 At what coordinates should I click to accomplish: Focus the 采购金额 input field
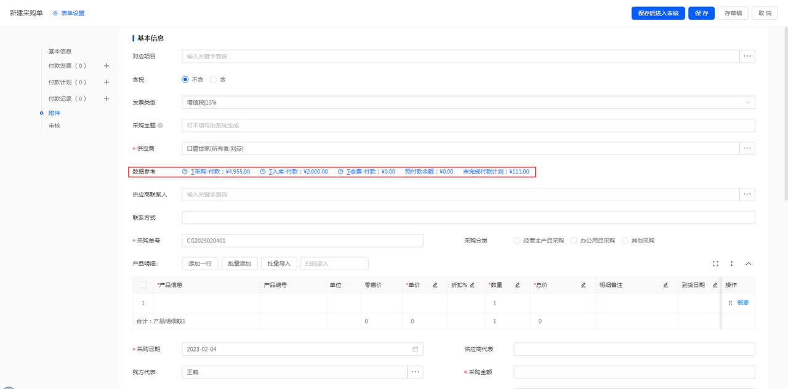tap(634, 372)
